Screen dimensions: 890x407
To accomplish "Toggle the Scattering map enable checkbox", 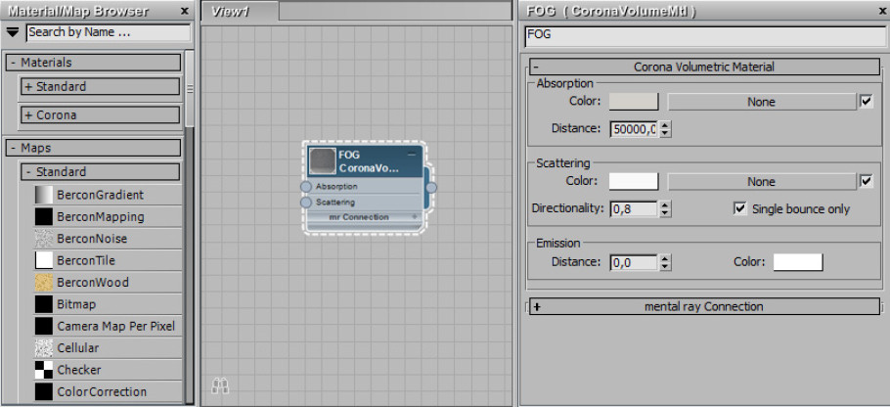I will tap(867, 182).
